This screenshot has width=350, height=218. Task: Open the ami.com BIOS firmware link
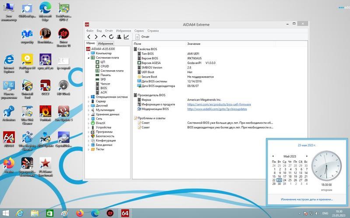click(219, 104)
